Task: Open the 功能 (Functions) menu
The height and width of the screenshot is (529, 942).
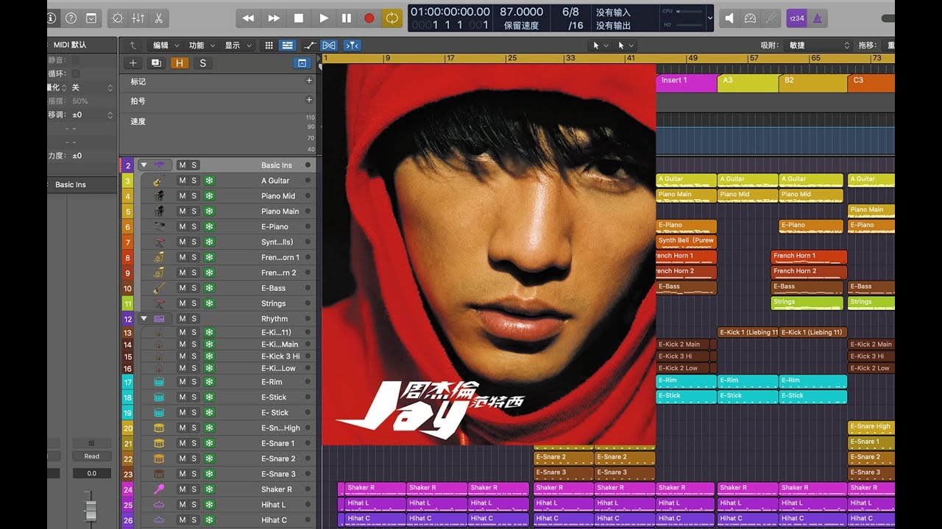Action: tap(200, 46)
